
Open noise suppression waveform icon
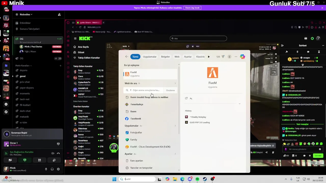[x=53, y=153]
